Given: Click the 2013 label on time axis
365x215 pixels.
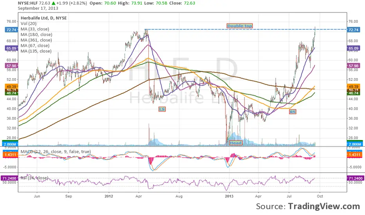Looking at the screenshot, I should click(x=229, y=196).
